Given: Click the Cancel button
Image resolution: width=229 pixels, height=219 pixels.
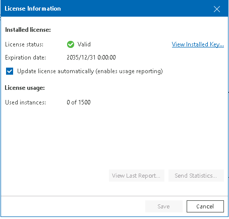Looking at the screenshot, I should pyautogui.click(x=205, y=206).
